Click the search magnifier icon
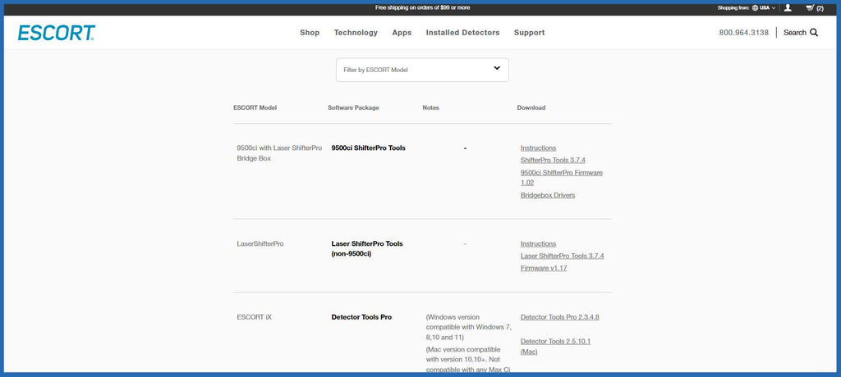This screenshot has height=377, width=841. [x=814, y=33]
